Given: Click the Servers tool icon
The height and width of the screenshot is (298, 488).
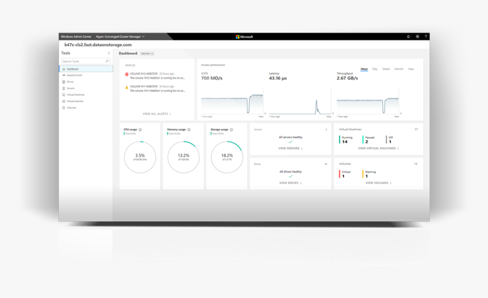Looking at the screenshot, I should 64,89.
